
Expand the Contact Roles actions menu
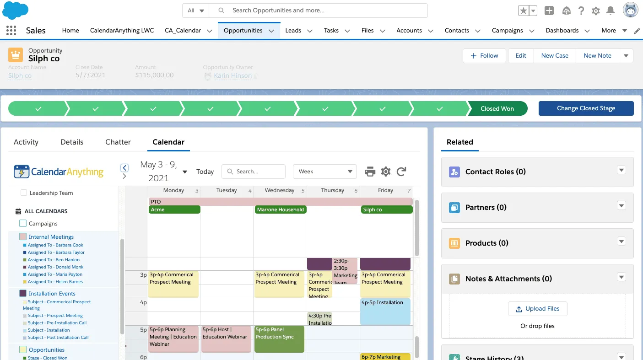click(x=621, y=170)
